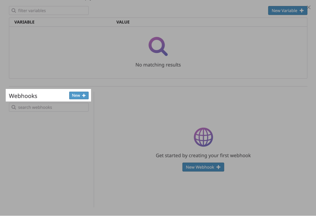
Task: Click inside the filter variables search field
Action: click(47, 10)
